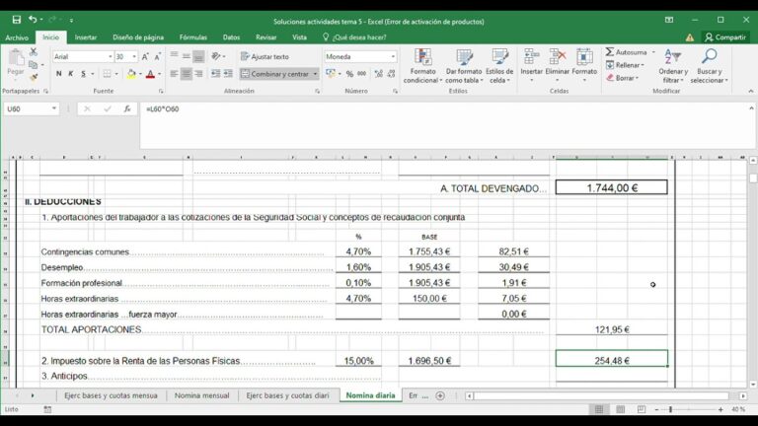
Task: Expand the U60 Name Box dropdown
Action: click(x=54, y=108)
